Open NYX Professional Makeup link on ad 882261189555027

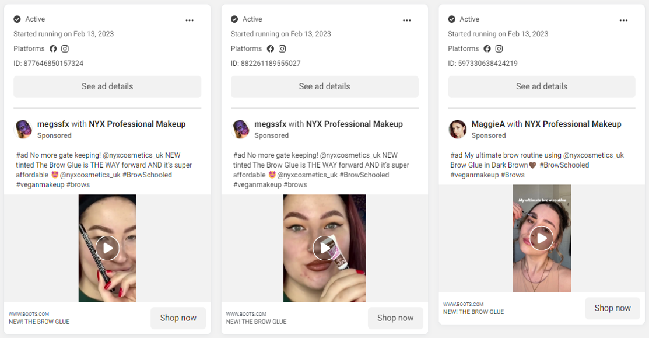355,124
